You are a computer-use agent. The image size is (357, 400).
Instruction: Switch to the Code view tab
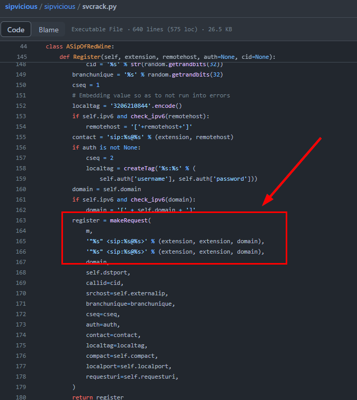click(16, 30)
